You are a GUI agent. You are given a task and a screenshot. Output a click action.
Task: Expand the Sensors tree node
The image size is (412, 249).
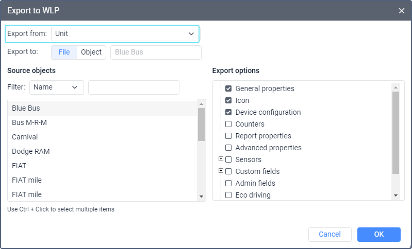pos(221,159)
